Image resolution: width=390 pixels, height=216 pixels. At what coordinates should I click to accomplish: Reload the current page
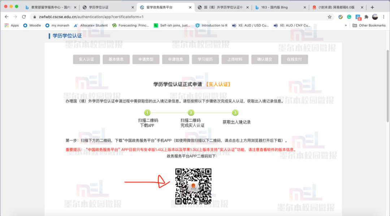click(24, 17)
